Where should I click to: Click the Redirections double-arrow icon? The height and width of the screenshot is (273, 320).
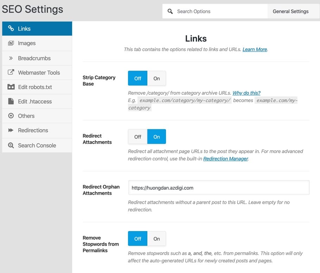point(11,130)
